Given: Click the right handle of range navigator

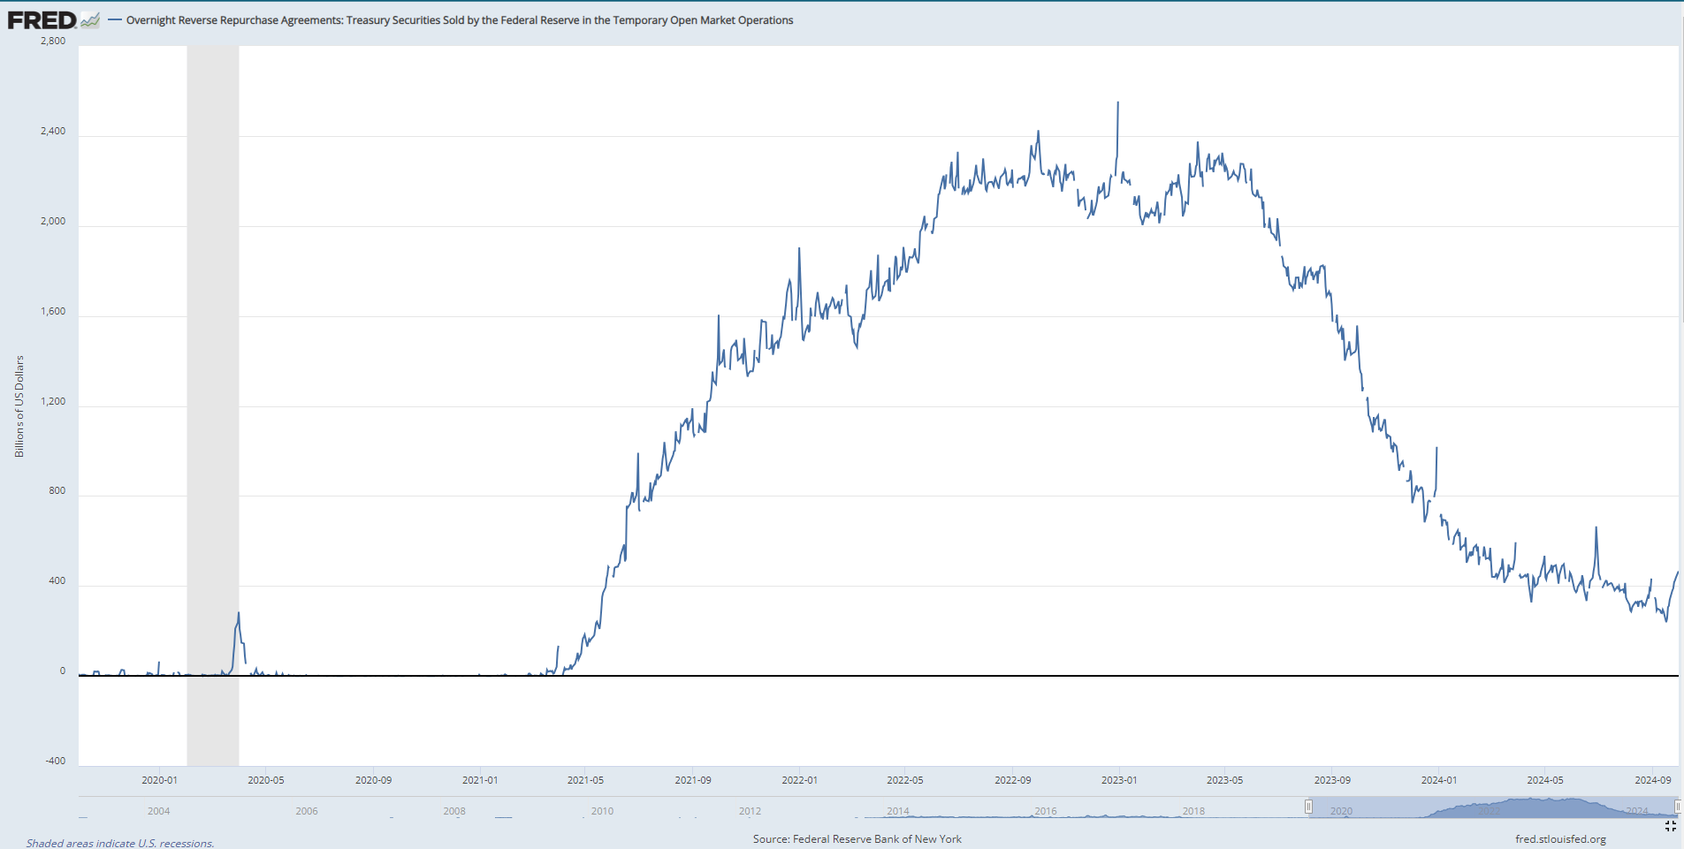Looking at the screenshot, I should 1677,807.
